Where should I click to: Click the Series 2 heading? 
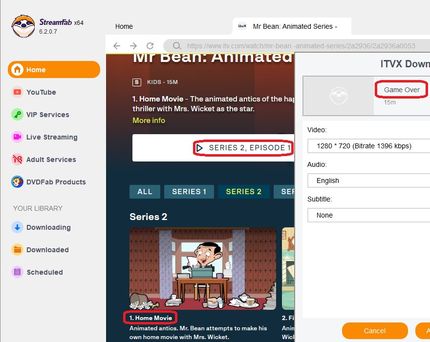tap(149, 217)
